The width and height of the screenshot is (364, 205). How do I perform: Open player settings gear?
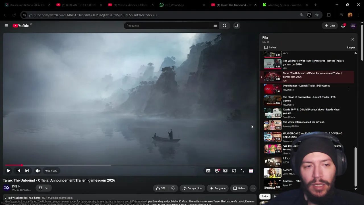tap(217, 171)
